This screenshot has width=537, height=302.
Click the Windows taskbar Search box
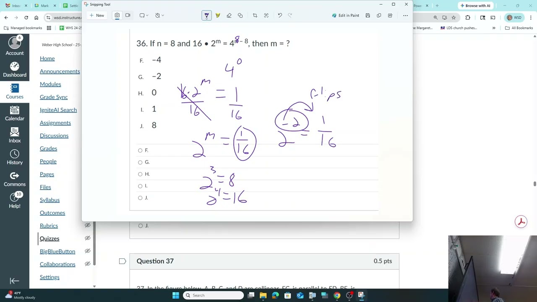point(214,295)
